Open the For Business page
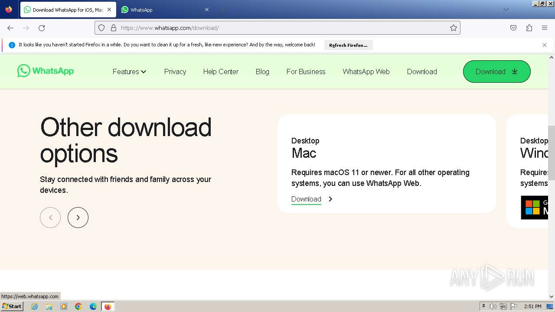 tap(306, 71)
